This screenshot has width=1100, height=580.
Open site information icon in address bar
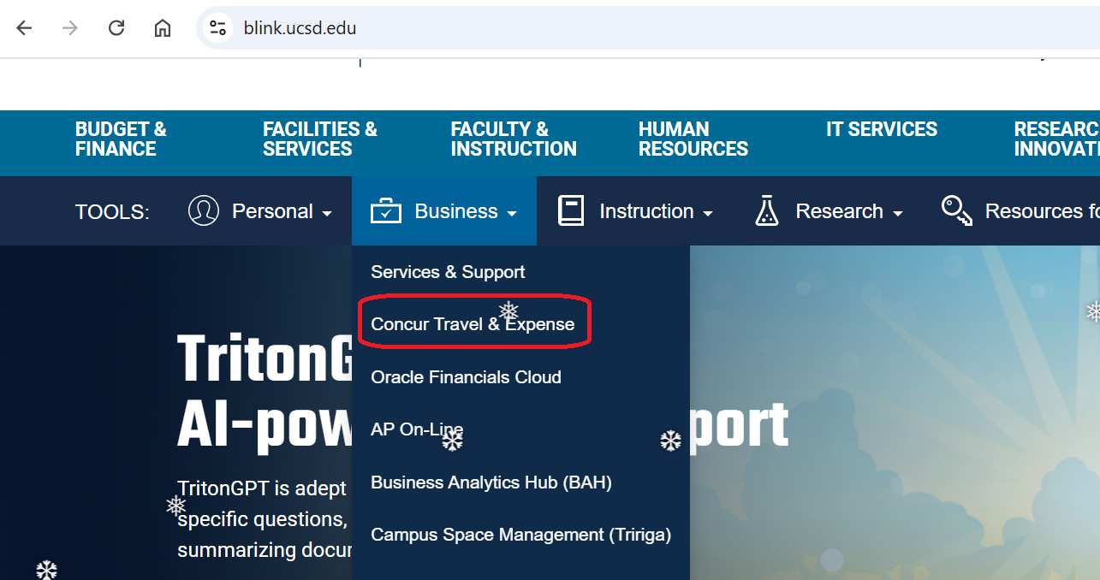pyautogui.click(x=218, y=28)
